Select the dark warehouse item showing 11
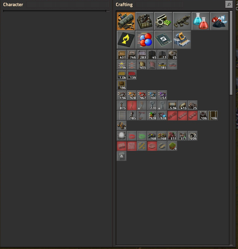This screenshot has height=249, width=238. pos(162,55)
